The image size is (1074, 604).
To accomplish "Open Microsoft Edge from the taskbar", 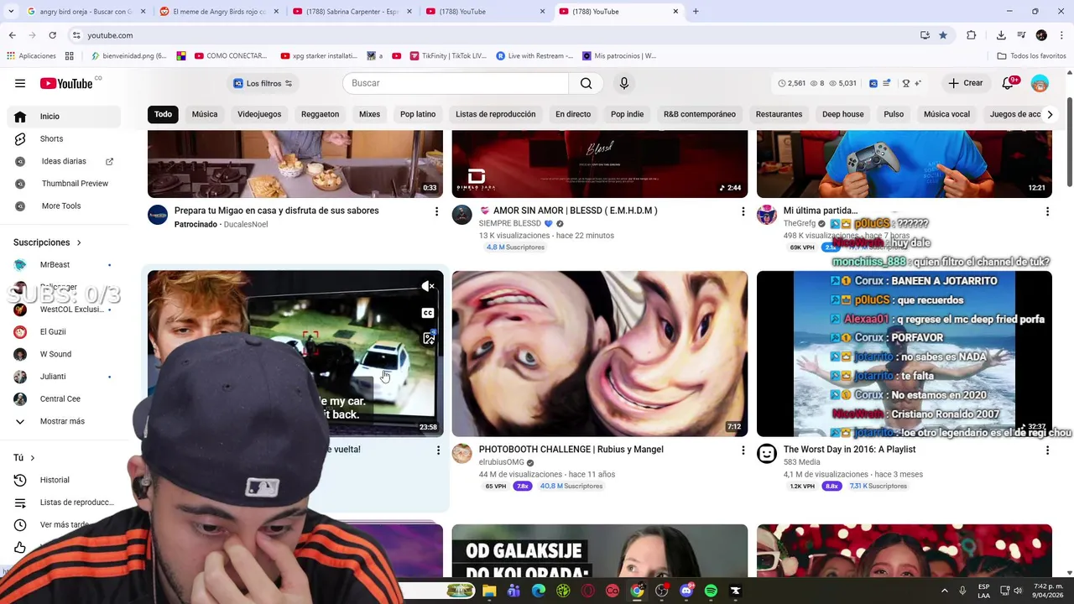I will [539, 591].
